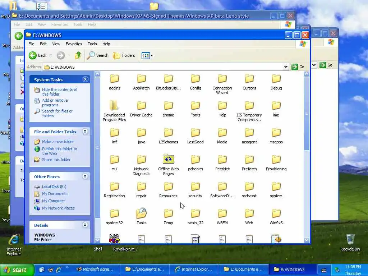This screenshot has height=276, width=368.
Task: Click Share this folder link
Action: (56, 160)
